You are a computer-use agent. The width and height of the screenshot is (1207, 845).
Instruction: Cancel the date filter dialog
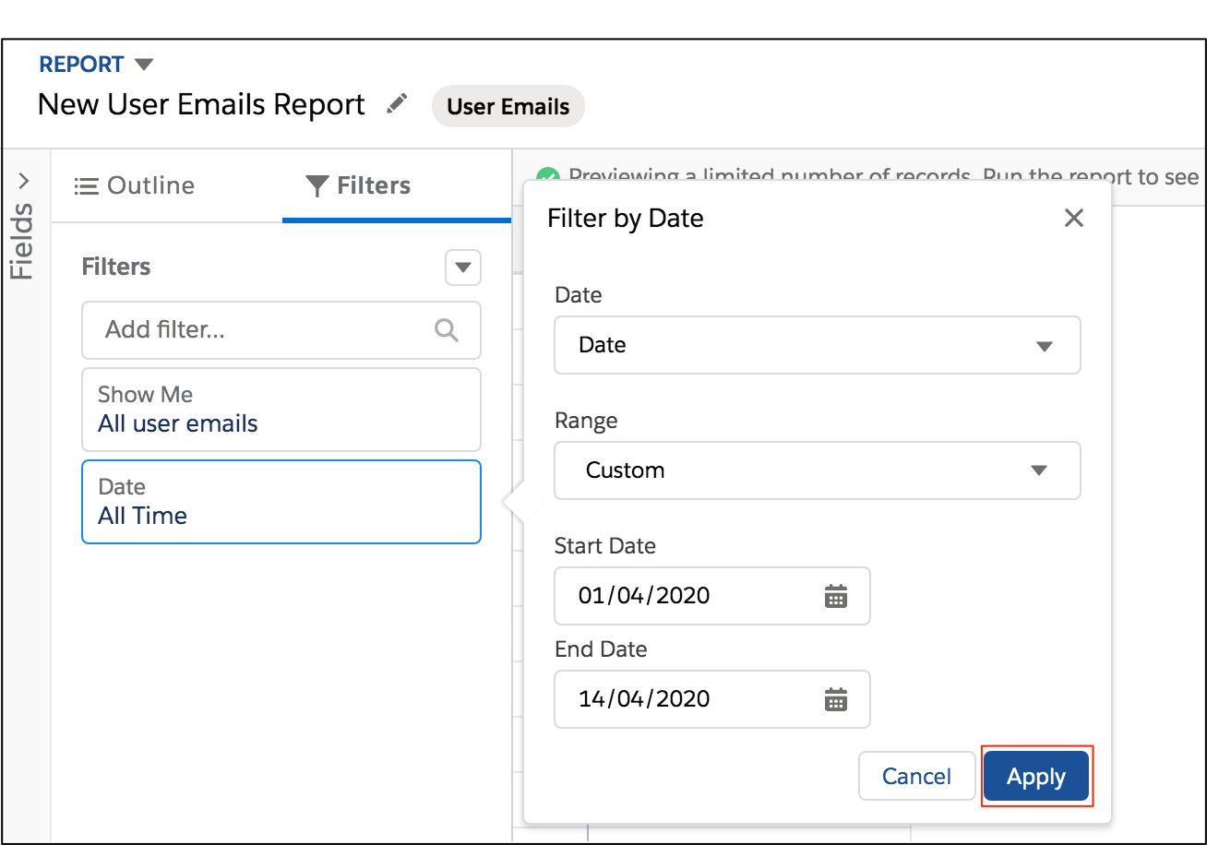pyautogui.click(x=916, y=777)
